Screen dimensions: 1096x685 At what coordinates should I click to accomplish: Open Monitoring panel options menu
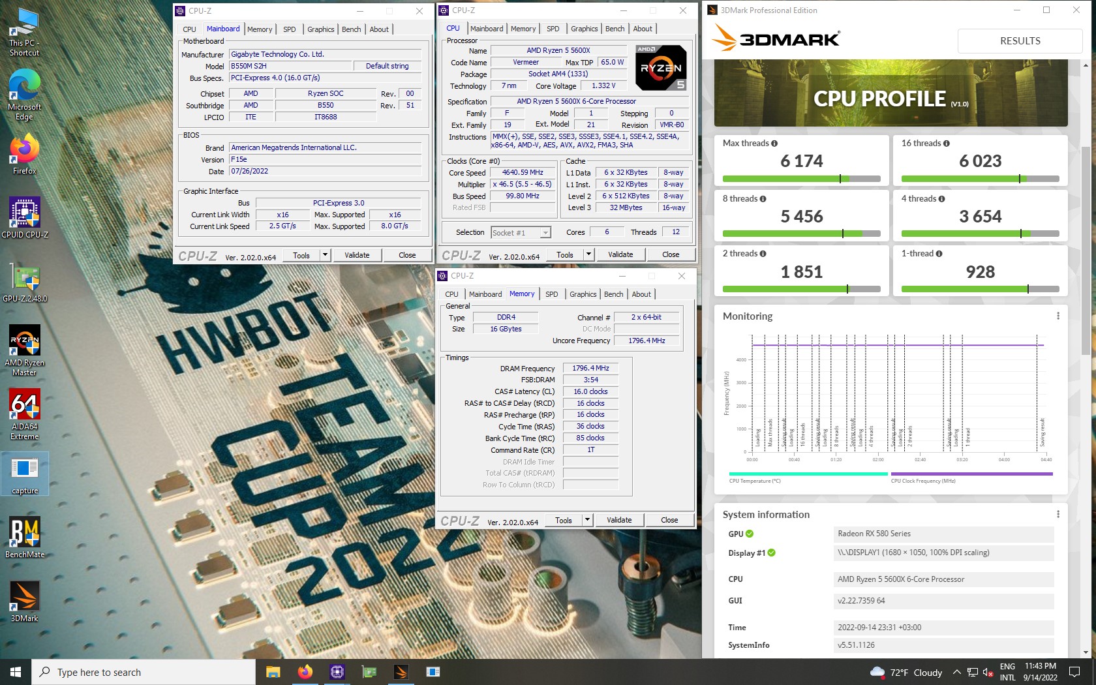pyautogui.click(x=1058, y=316)
